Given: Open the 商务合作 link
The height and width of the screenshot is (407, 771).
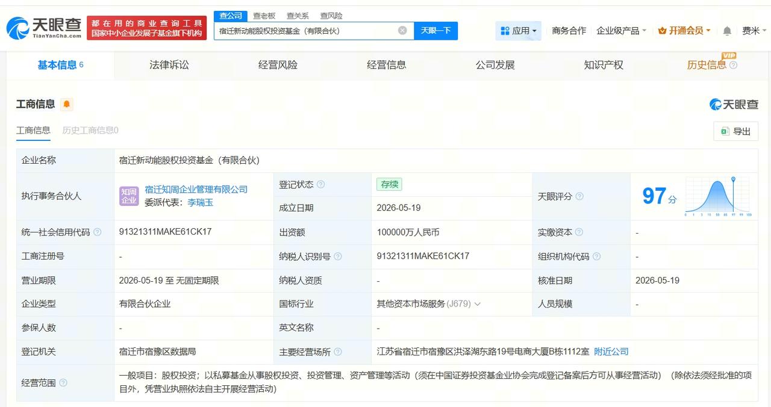Looking at the screenshot, I should [569, 31].
